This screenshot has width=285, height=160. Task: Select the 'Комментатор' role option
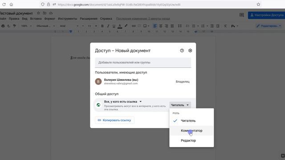(x=191, y=131)
